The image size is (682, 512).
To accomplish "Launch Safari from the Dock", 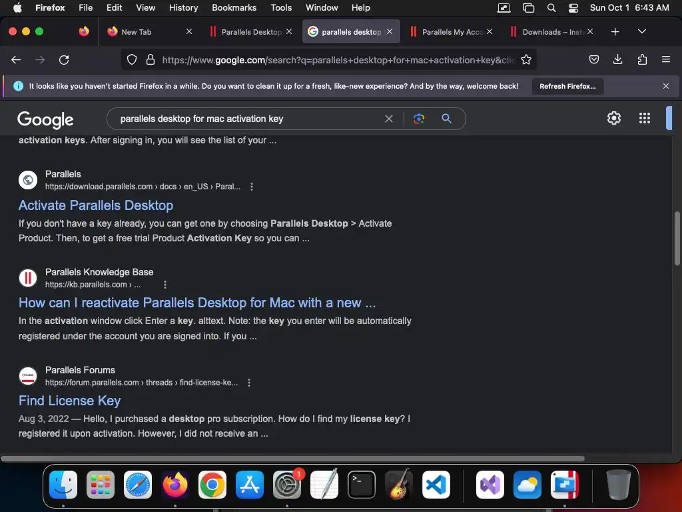I will (x=138, y=485).
